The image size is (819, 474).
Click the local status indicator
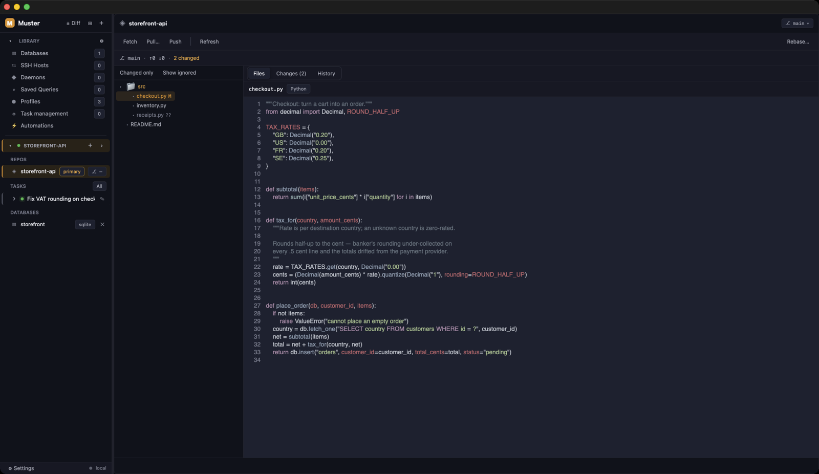pyautogui.click(x=98, y=468)
